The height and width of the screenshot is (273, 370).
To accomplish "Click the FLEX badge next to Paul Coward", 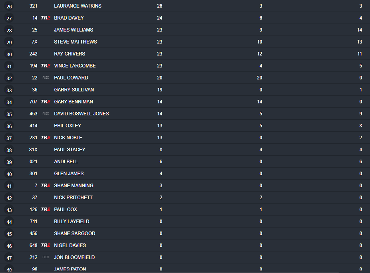I will tap(46, 77).
